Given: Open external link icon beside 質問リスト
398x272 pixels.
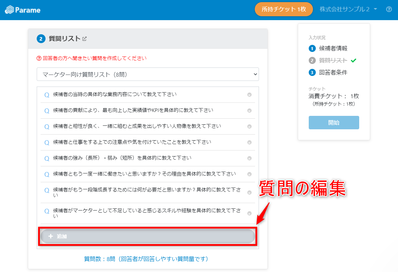Looking at the screenshot, I should (x=85, y=39).
